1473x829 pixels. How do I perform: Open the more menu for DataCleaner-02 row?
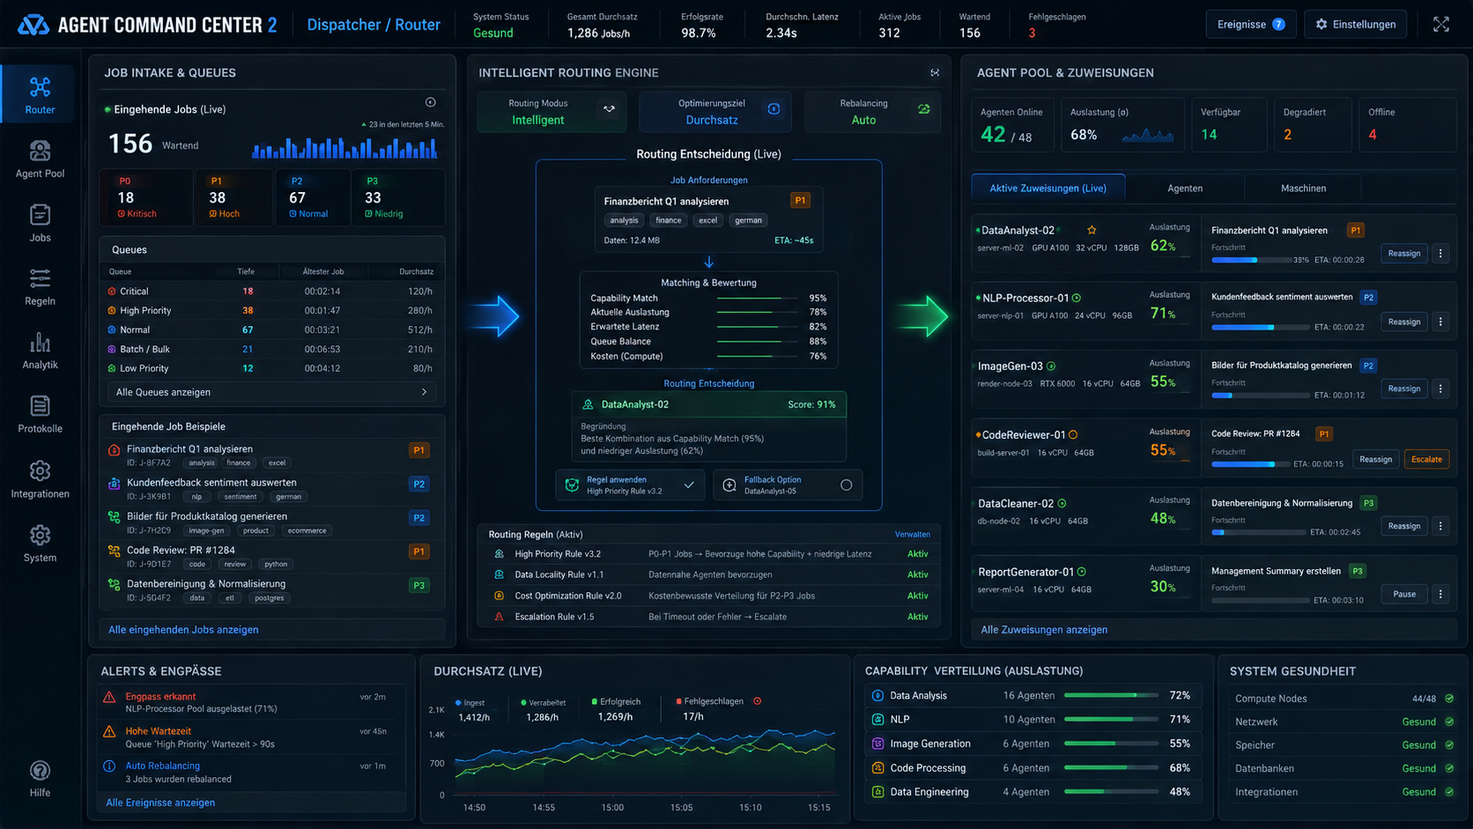click(x=1440, y=526)
